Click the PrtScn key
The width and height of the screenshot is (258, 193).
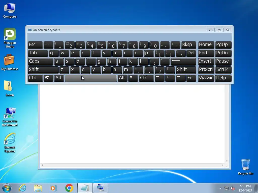coord(206,70)
